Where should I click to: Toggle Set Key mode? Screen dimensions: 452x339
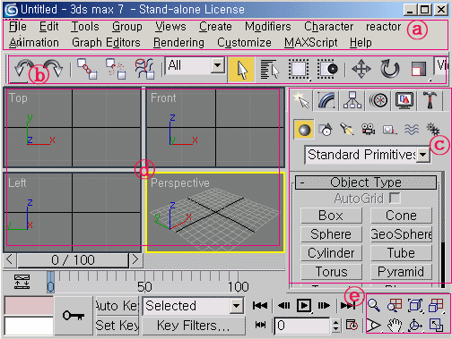[x=117, y=326]
